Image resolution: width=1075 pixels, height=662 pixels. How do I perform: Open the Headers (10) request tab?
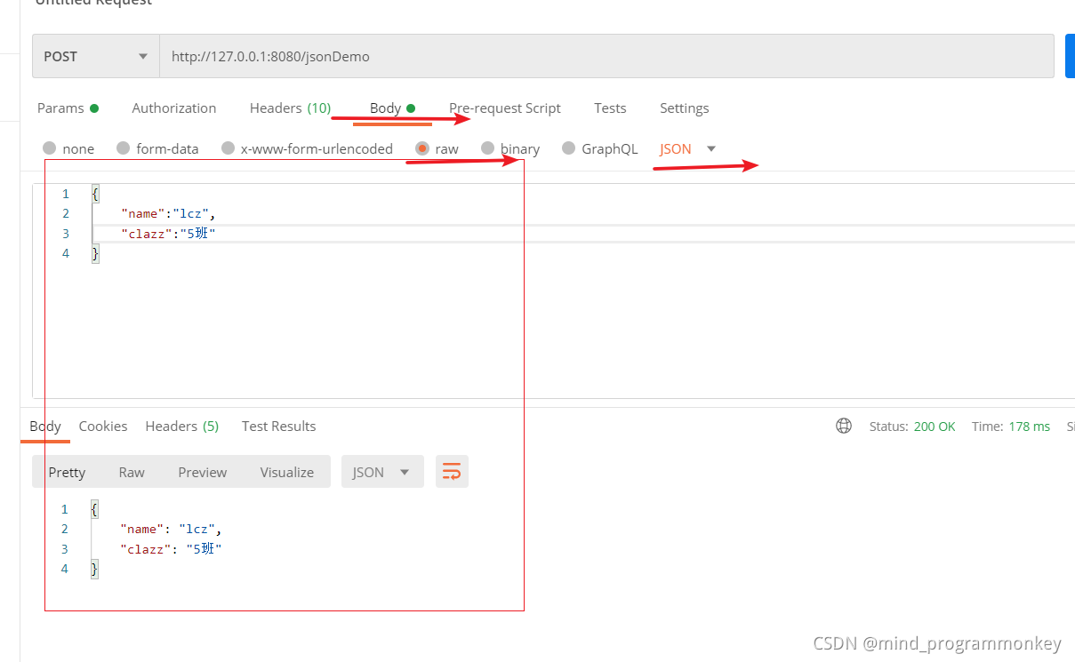coord(290,108)
